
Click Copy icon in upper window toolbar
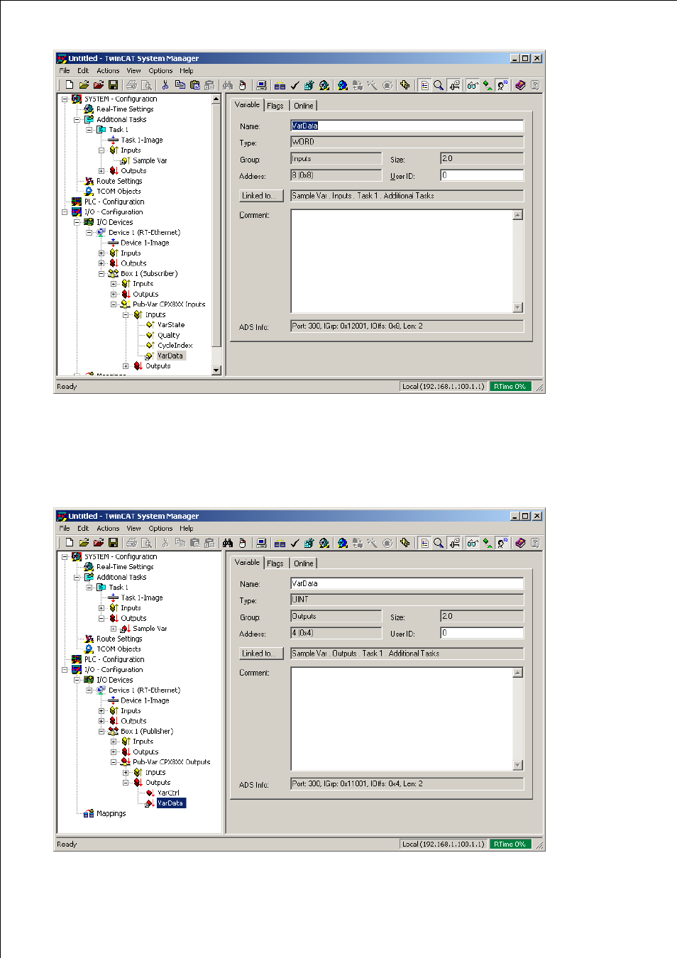(180, 85)
